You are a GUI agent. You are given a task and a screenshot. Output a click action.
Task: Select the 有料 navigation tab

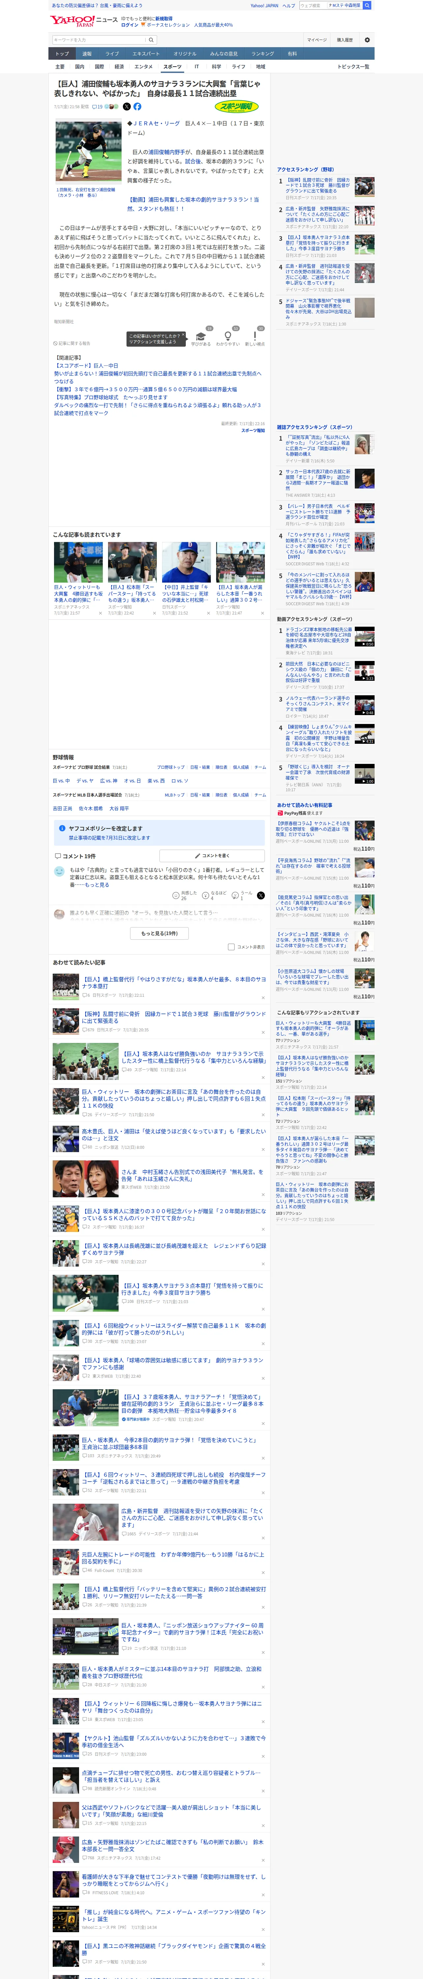tap(293, 54)
